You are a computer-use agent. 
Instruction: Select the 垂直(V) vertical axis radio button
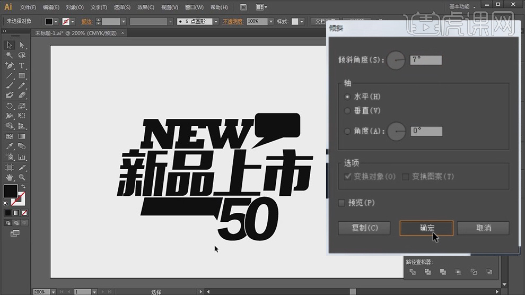[347, 111]
